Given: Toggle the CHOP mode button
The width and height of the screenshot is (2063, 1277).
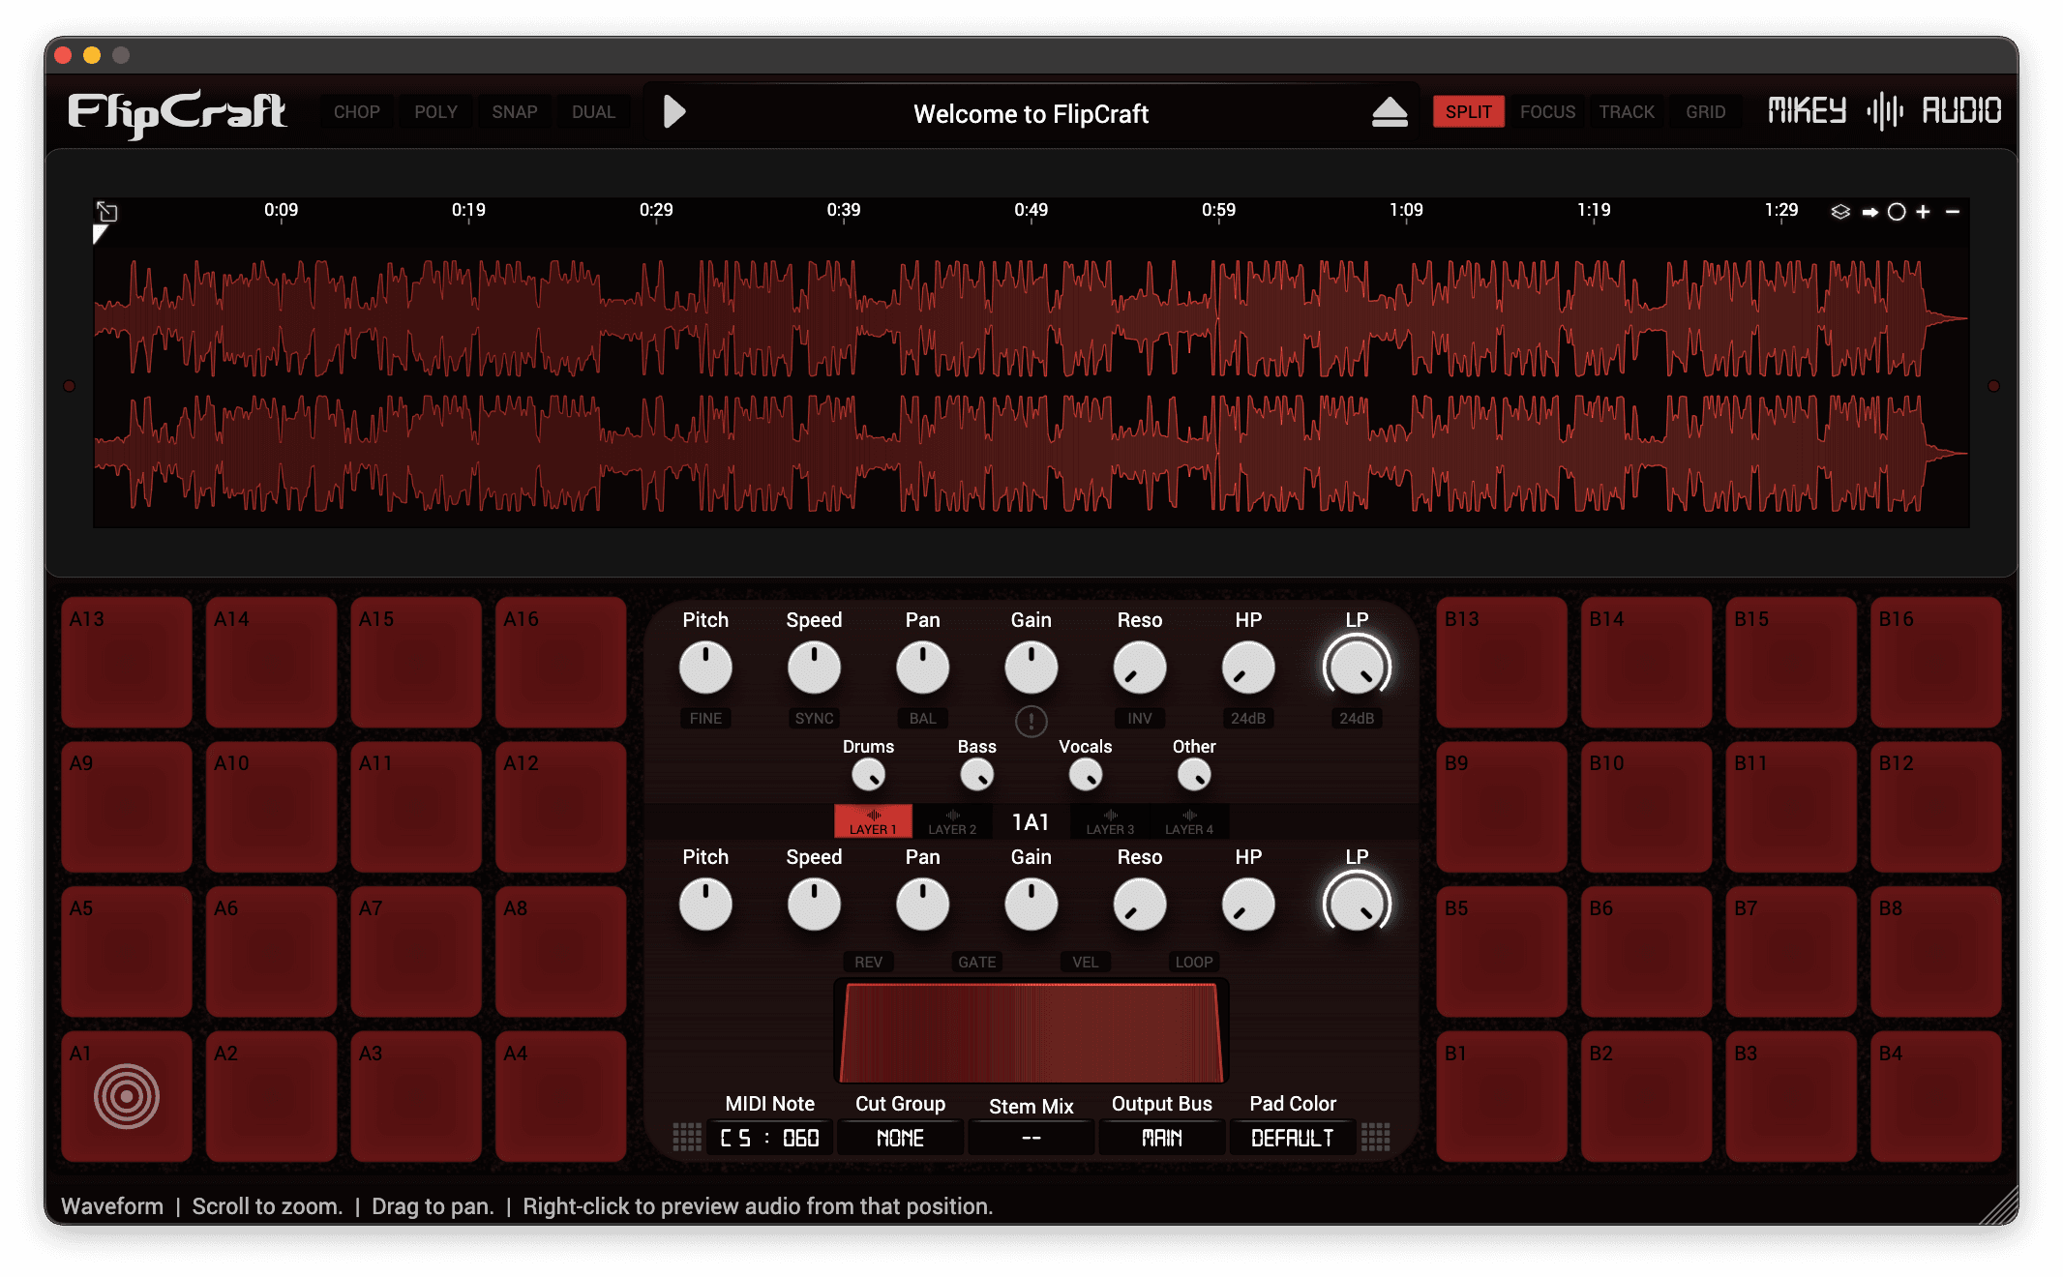Looking at the screenshot, I should (356, 112).
